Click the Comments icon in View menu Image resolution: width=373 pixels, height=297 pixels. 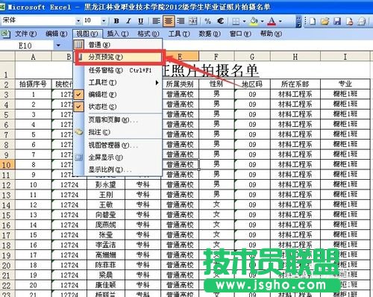click(78, 132)
